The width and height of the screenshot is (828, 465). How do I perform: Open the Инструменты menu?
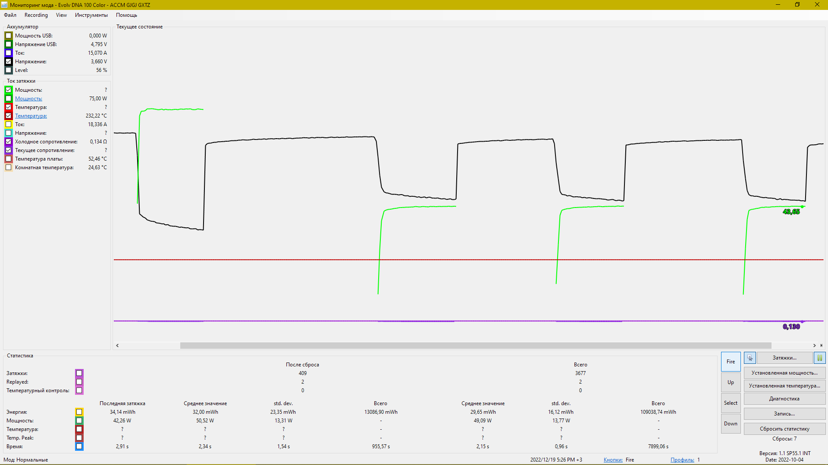tap(91, 15)
